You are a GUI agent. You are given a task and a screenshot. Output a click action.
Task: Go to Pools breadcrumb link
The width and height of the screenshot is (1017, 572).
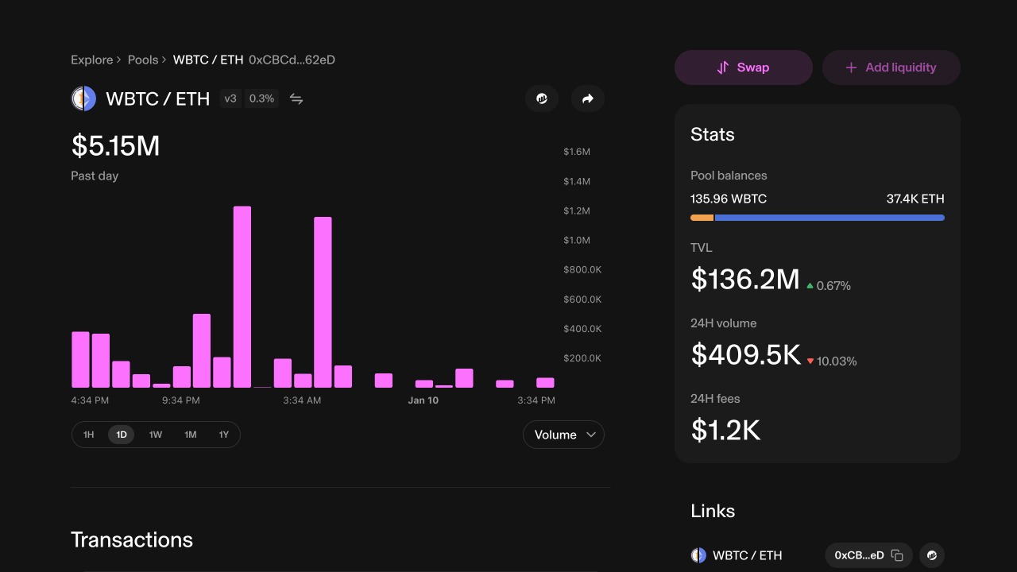143,60
